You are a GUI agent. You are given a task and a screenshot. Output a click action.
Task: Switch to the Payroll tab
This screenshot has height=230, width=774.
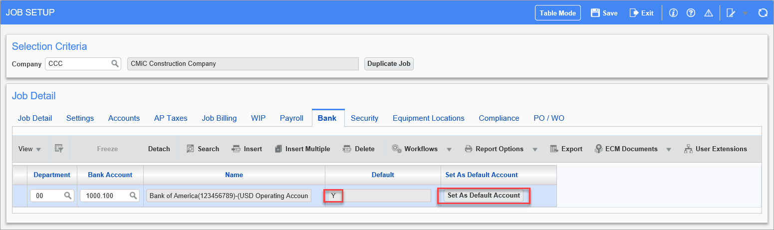[291, 118]
